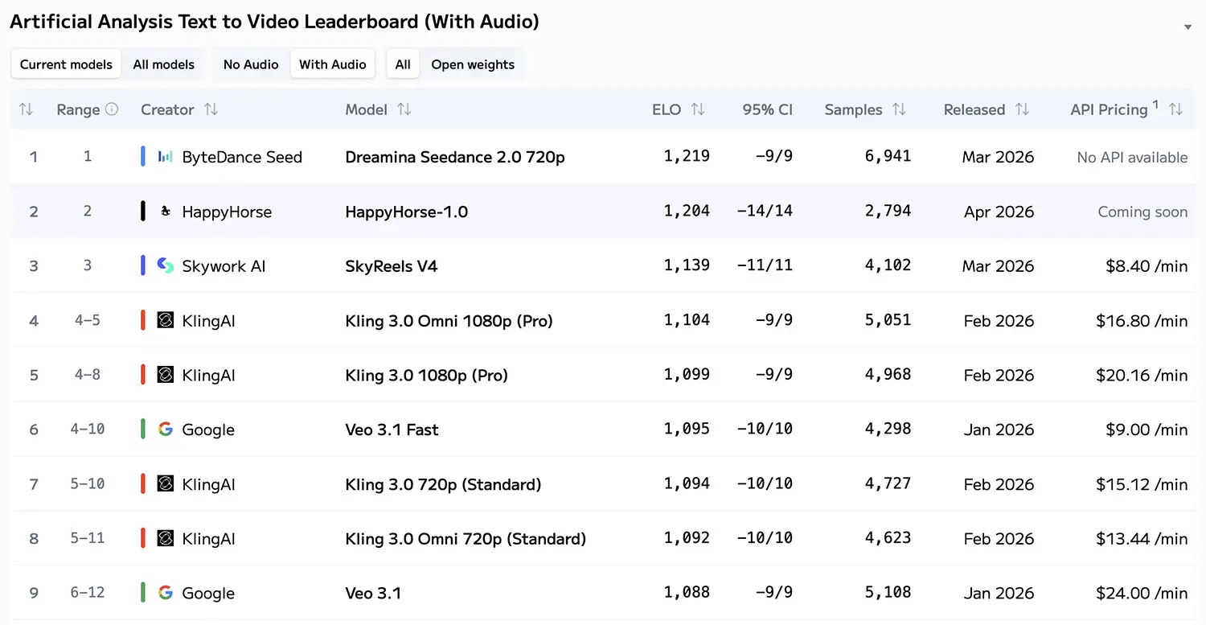Click the KlingAI logo in the Kling 3.0 Omni 1080p (Pro) row
Screen dimensions: 1206x625
[165, 321]
